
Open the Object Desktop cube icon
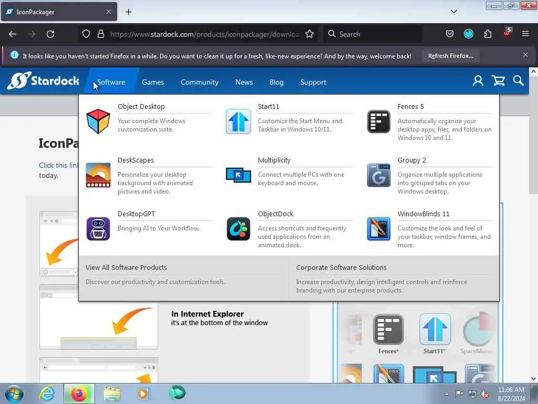pos(98,122)
